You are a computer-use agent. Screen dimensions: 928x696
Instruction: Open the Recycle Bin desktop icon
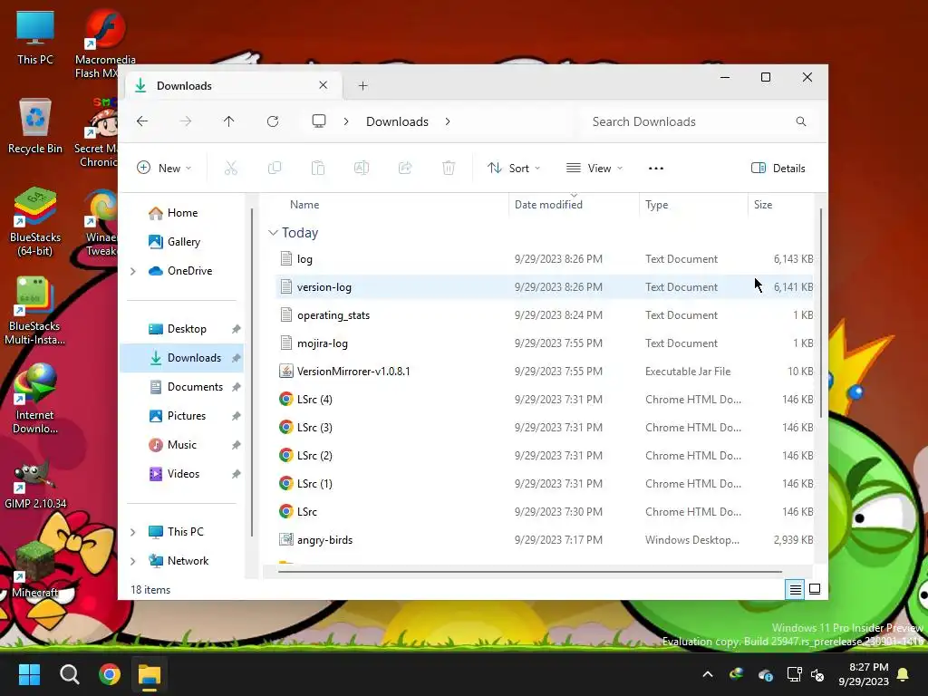click(35, 126)
